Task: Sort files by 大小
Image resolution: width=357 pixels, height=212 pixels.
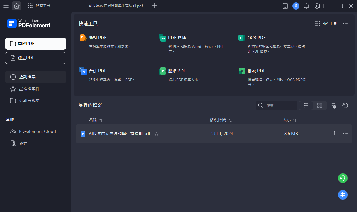Action: [x=290, y=120]
